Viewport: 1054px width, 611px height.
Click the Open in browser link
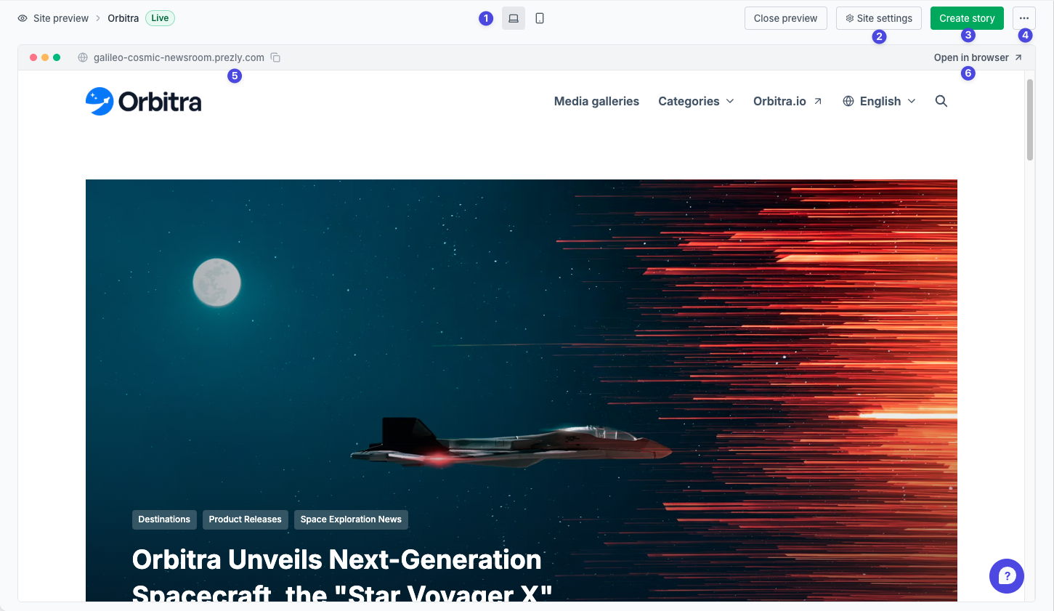click(978, 57)
